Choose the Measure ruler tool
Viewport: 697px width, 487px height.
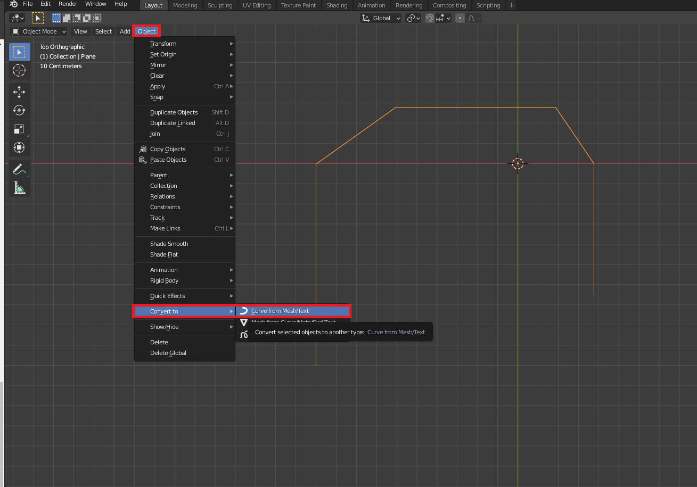point(19,188)
